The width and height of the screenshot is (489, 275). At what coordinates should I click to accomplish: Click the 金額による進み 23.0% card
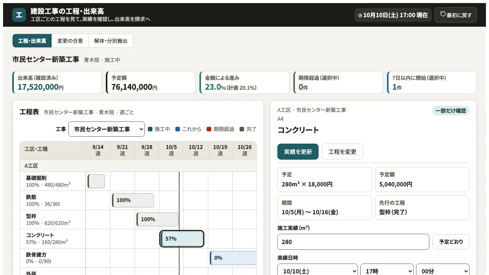click(244, 82)
